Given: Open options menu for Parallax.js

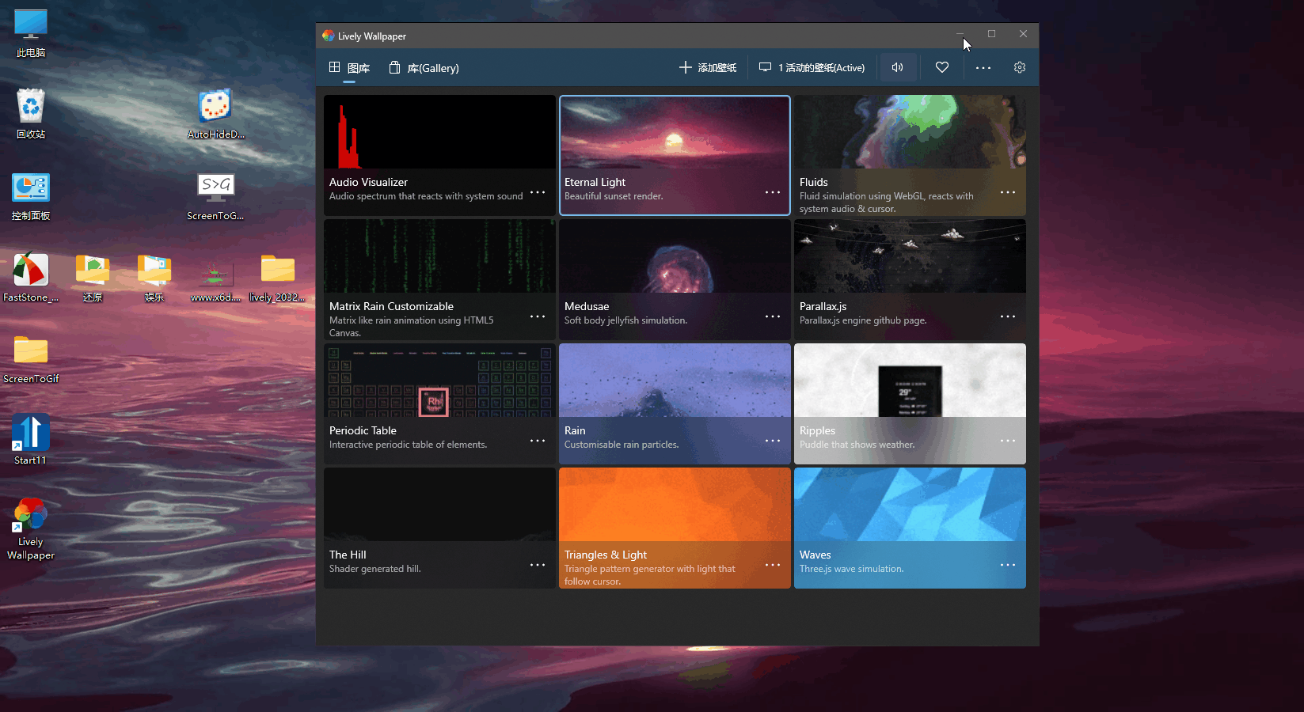Looking at the screenshot, I should [x=1008, y=316].
